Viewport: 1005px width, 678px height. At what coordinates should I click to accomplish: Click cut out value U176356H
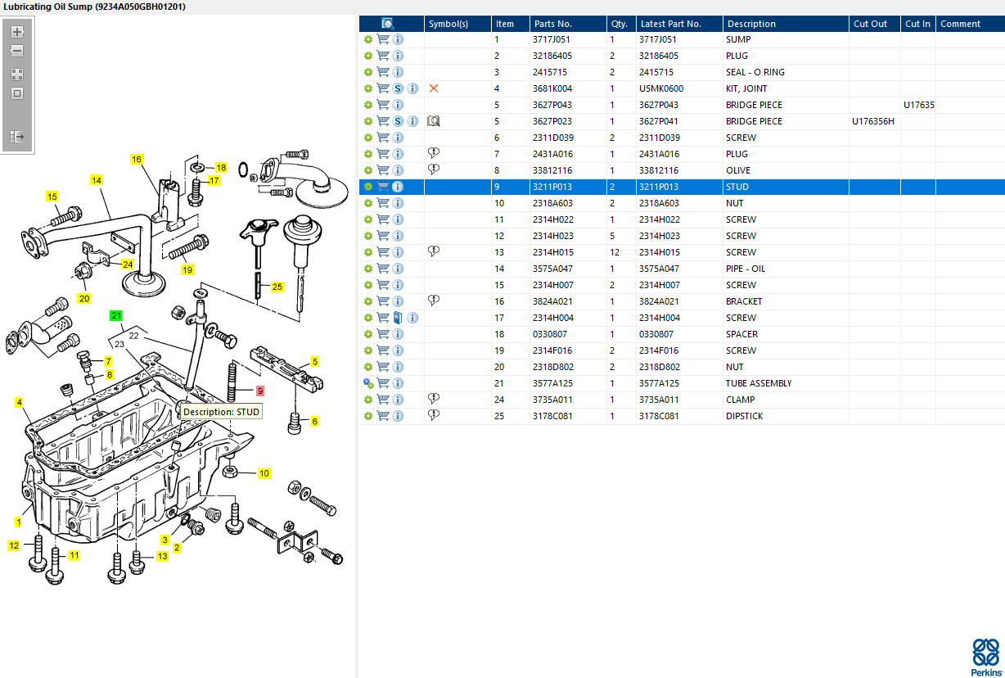coord(873,121)
